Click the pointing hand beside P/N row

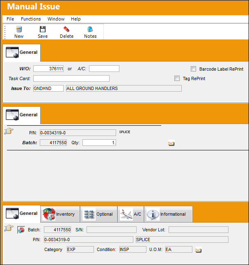click(9, 131)
